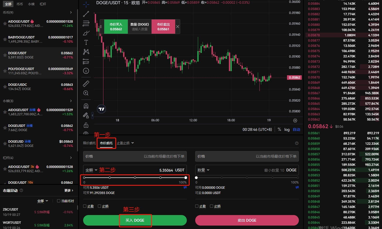Open the ZBC/USDT market mover row
This screenshot has width=382, height=229.
coord(39,212)
